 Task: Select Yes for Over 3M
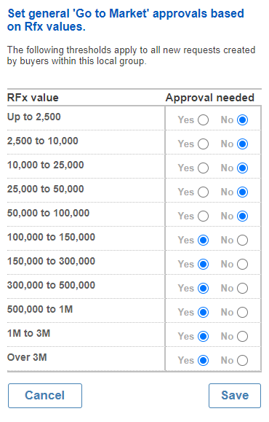coord(204,360)
